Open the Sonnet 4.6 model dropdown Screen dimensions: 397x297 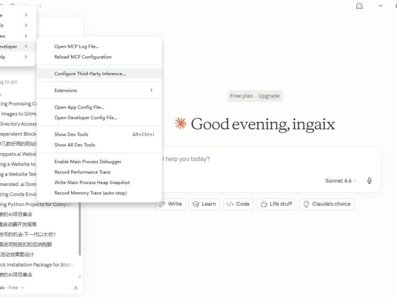click(341, 181)
